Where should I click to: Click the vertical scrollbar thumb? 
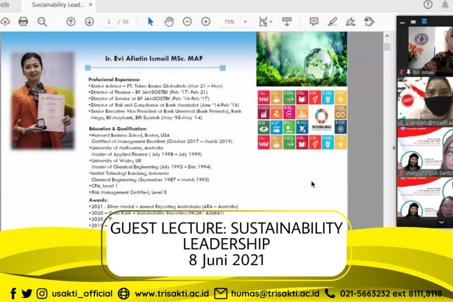[x=387, y=47]
